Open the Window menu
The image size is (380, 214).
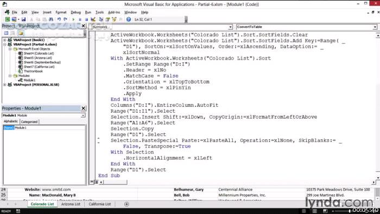[130, 12]
